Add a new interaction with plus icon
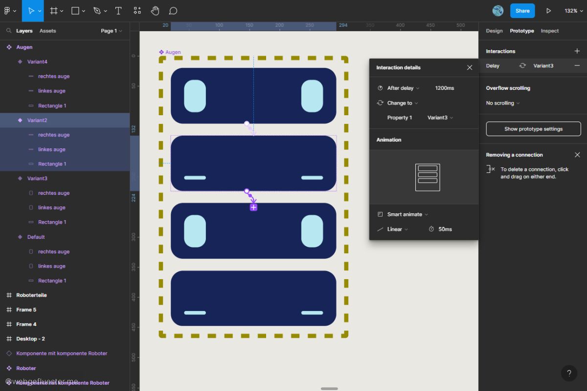The height and width of the screenshot is (391, 587). pyautogui.click(x=577, y=51)
